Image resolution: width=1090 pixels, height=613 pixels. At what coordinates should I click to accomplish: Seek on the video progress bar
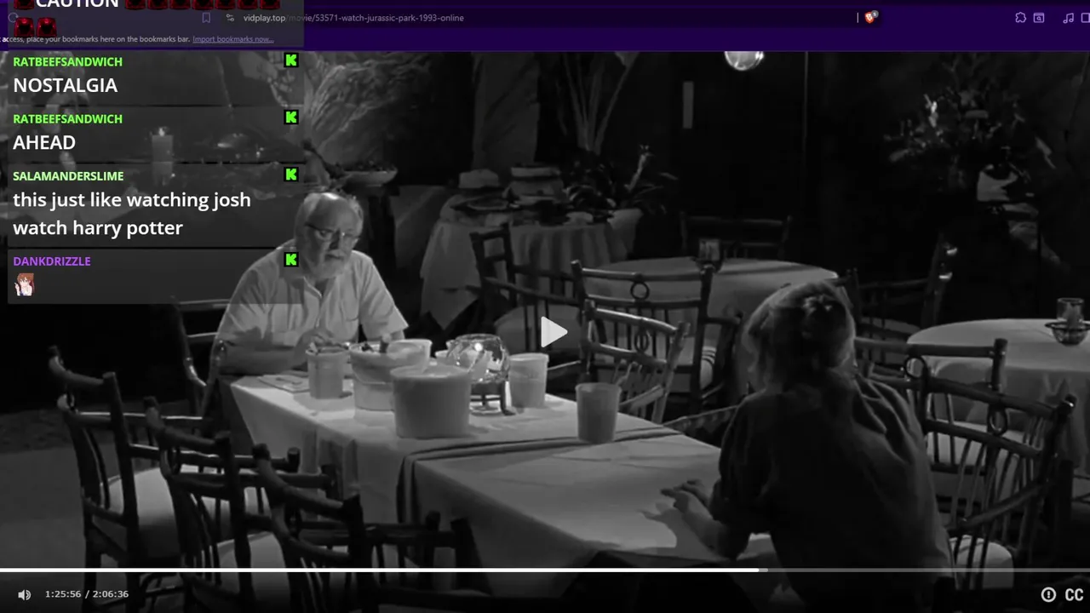(545, 570)
